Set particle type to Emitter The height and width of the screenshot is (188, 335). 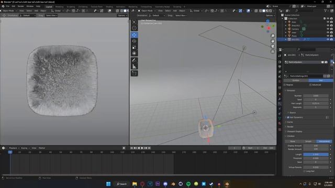[296, 80]
